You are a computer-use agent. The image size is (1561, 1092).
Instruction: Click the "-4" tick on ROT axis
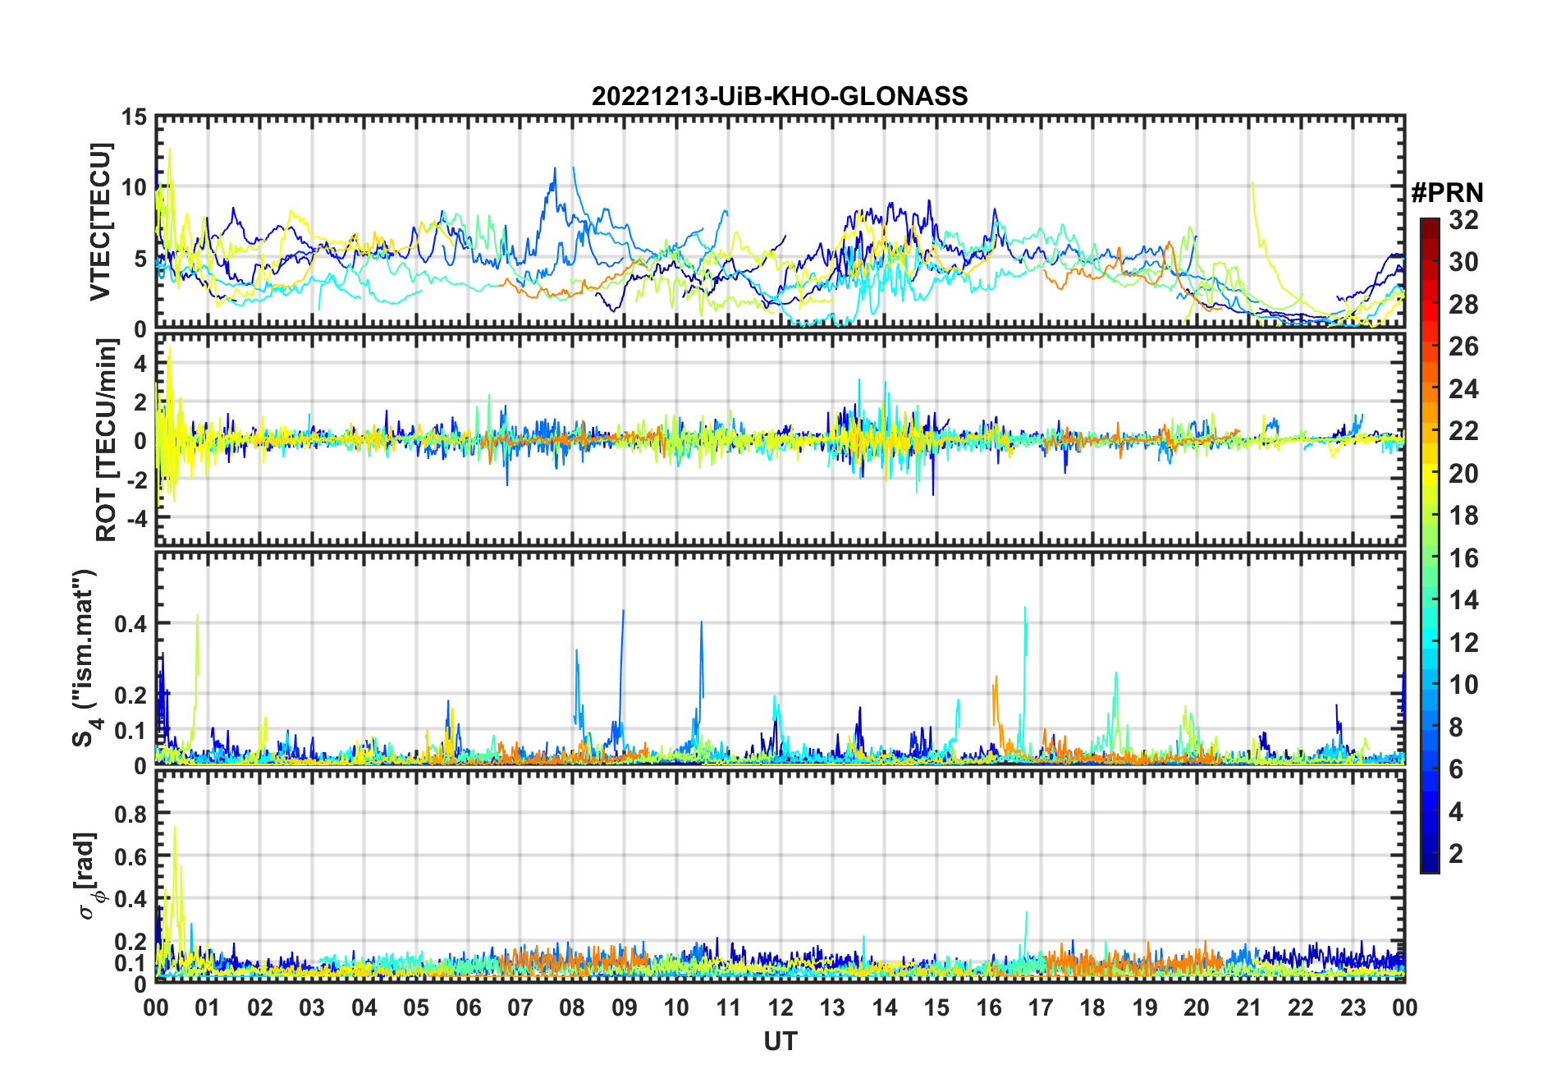(137, 519)
